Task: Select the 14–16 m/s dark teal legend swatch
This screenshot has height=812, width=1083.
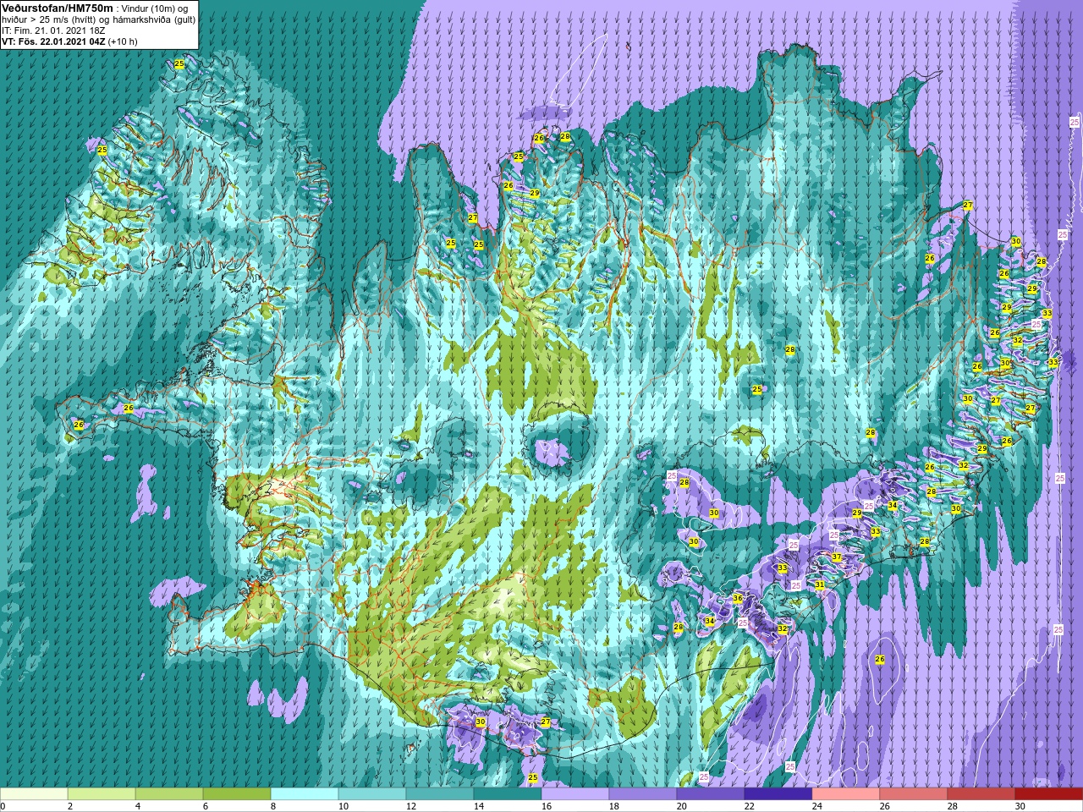Action: tap(508, 794)
